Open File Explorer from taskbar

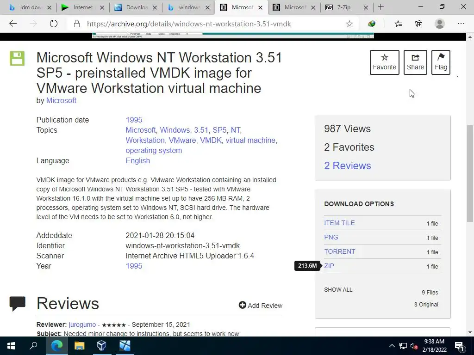tap(79, 346)
